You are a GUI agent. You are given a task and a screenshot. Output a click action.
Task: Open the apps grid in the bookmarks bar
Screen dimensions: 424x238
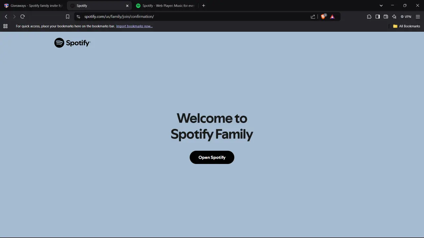click(5, 26)
